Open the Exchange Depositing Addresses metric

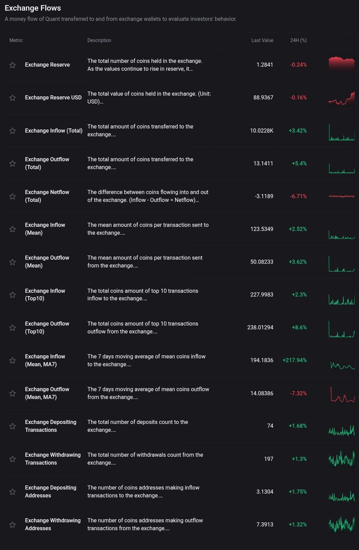coord(51,492)
